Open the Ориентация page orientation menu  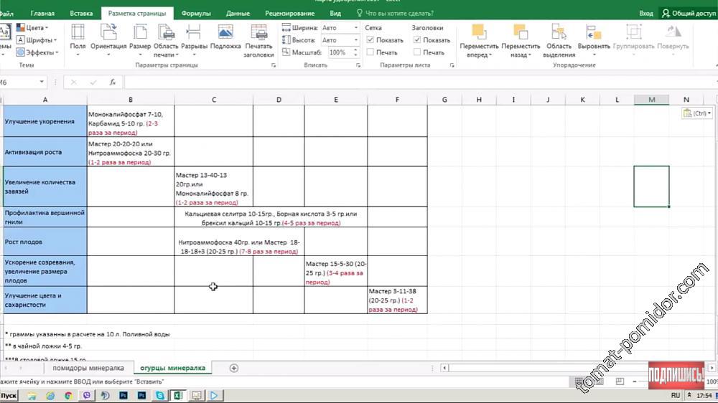point(108,40)
